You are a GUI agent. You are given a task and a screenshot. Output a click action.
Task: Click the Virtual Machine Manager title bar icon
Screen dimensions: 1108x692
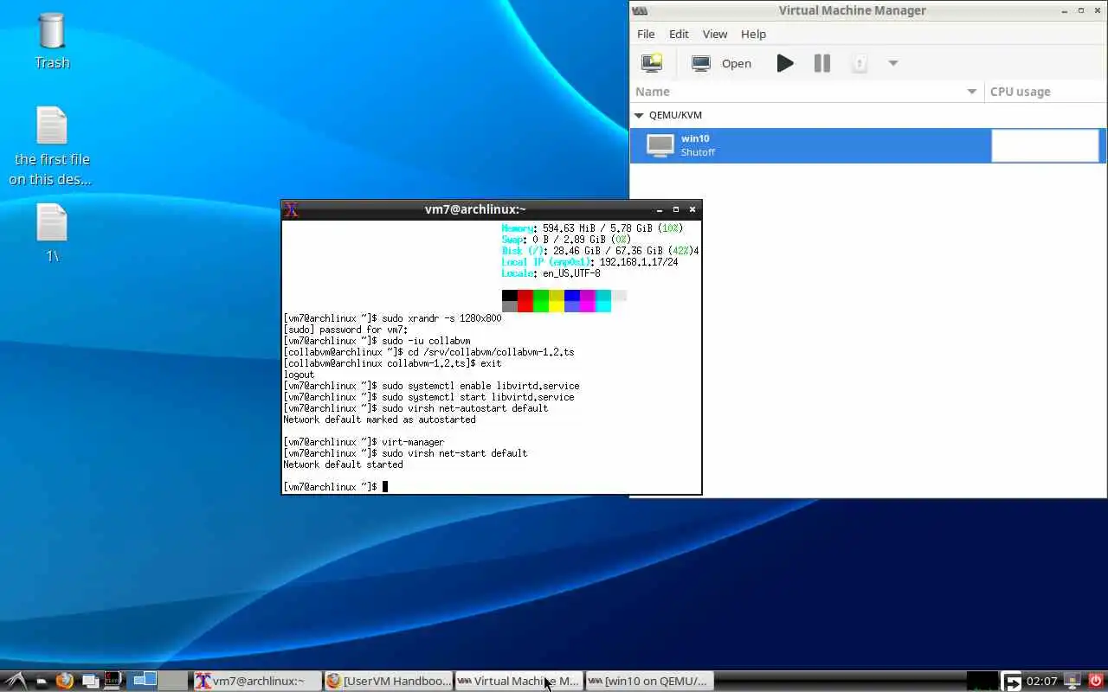coord(640,10)
